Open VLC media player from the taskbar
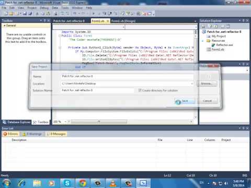Viewport: 251px width, 188px height. 113,183
